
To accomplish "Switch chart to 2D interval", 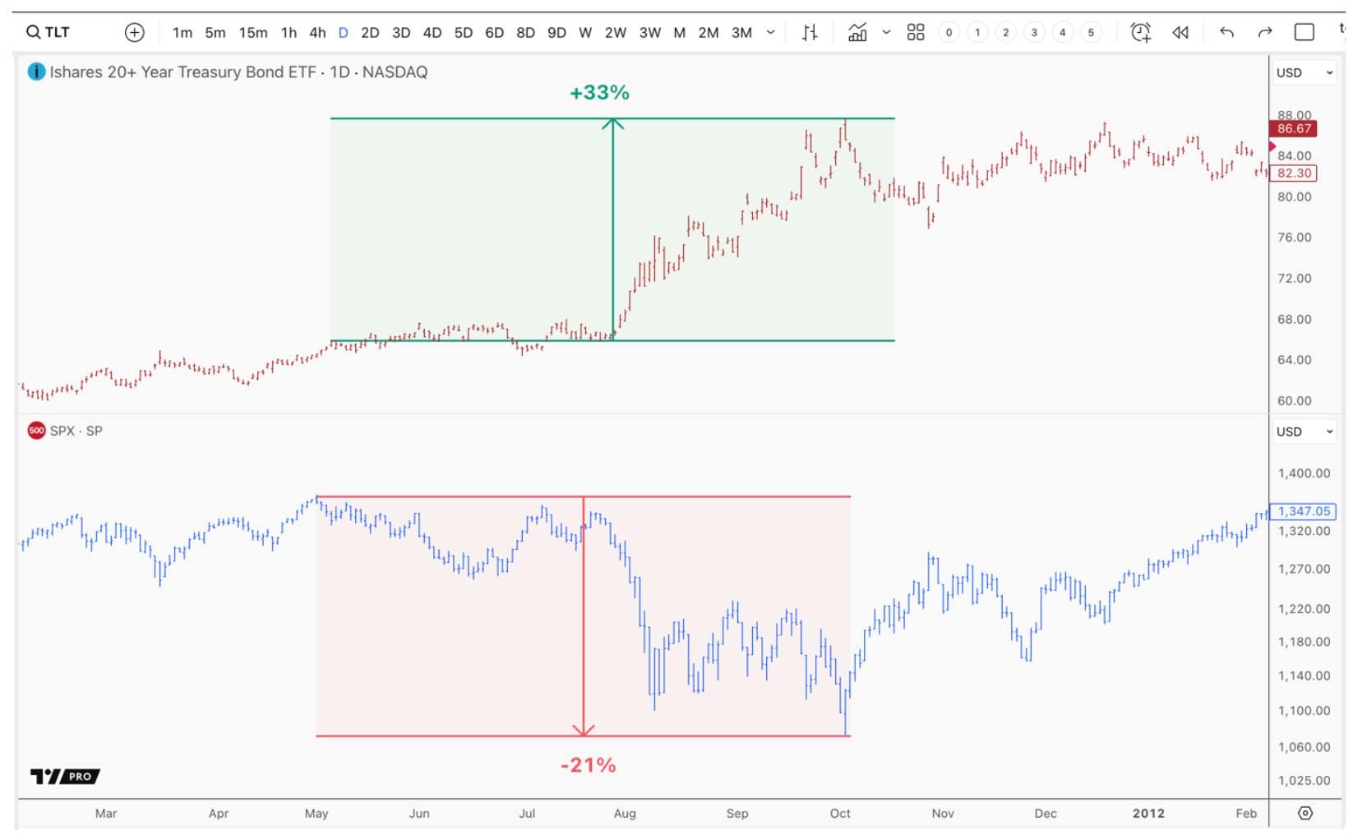I will (x=370, y=32).
